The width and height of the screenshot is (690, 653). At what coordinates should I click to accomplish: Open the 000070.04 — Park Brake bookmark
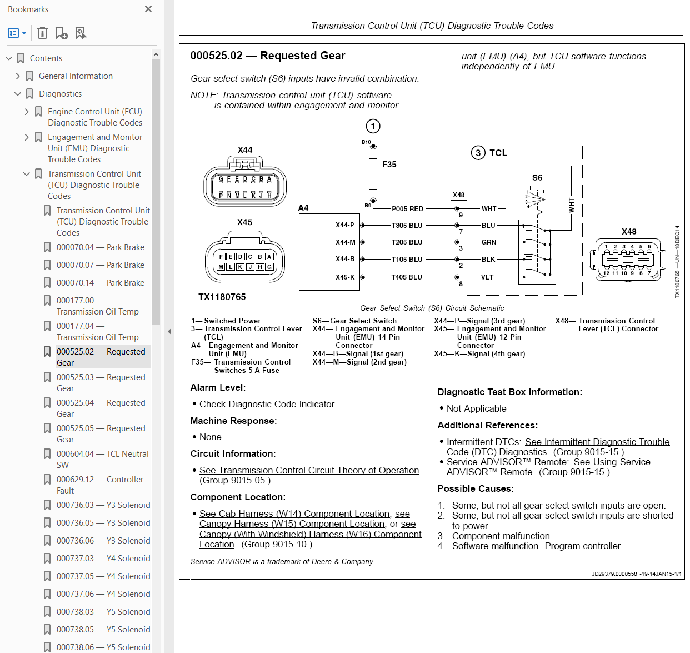click(100, 247)
